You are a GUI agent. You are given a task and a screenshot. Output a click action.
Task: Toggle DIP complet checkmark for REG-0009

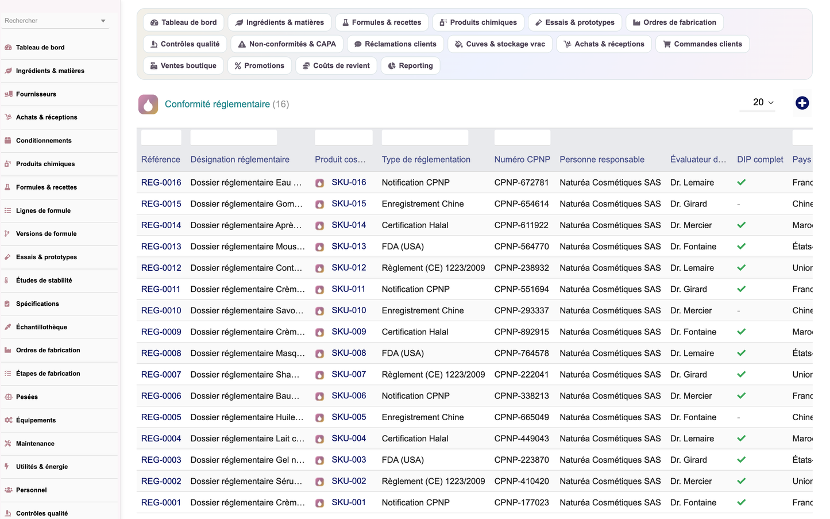tap(742, 332)
